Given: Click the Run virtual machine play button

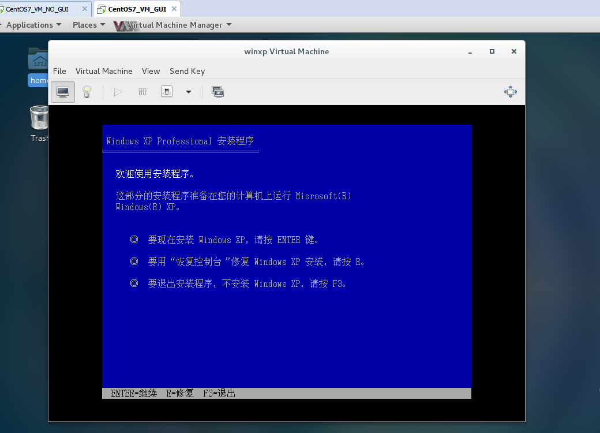Looking at the screenshot, I should (x=118, y=92).
